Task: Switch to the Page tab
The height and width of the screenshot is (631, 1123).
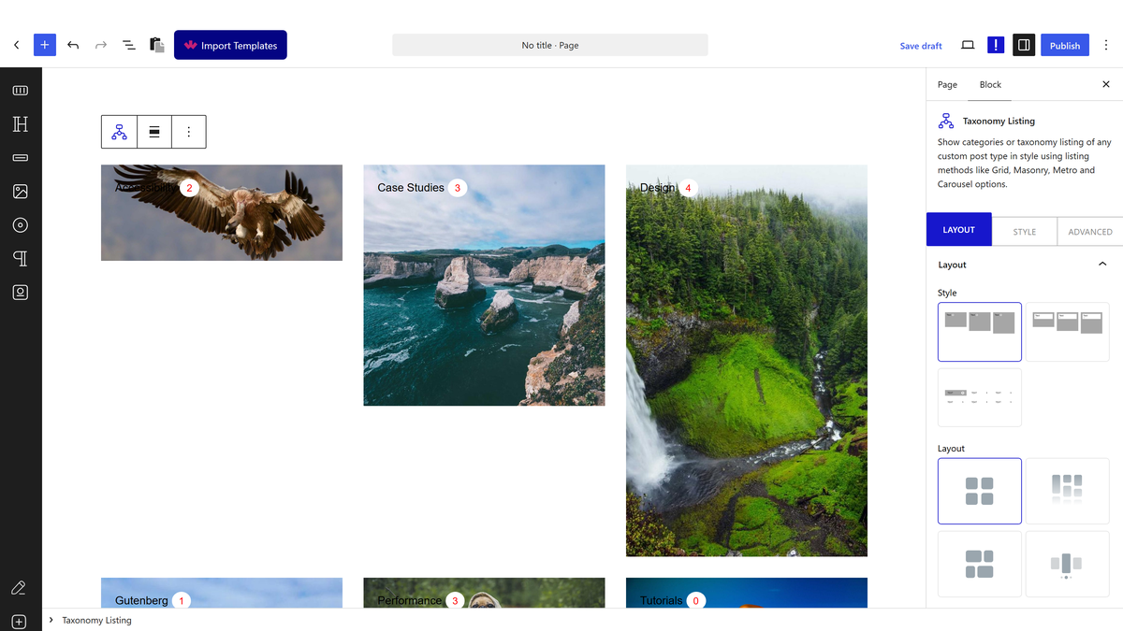Action: click(947, 84)
